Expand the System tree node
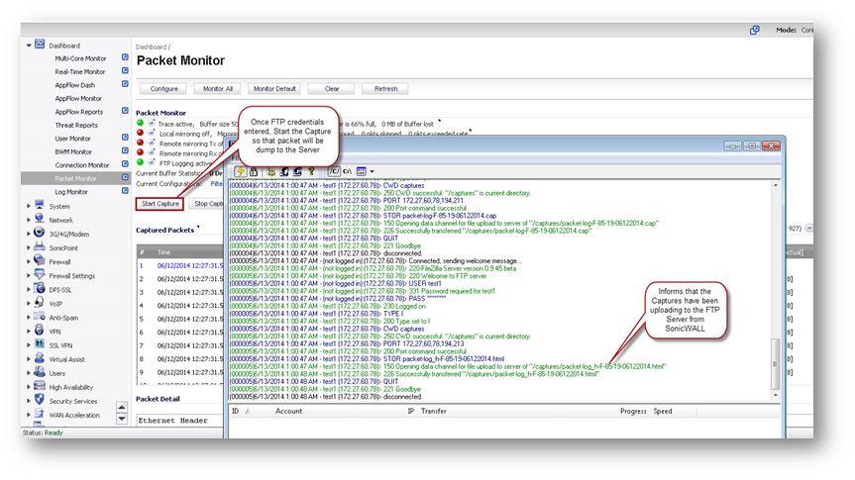The image size is (855, 480). tap(29, 207)
